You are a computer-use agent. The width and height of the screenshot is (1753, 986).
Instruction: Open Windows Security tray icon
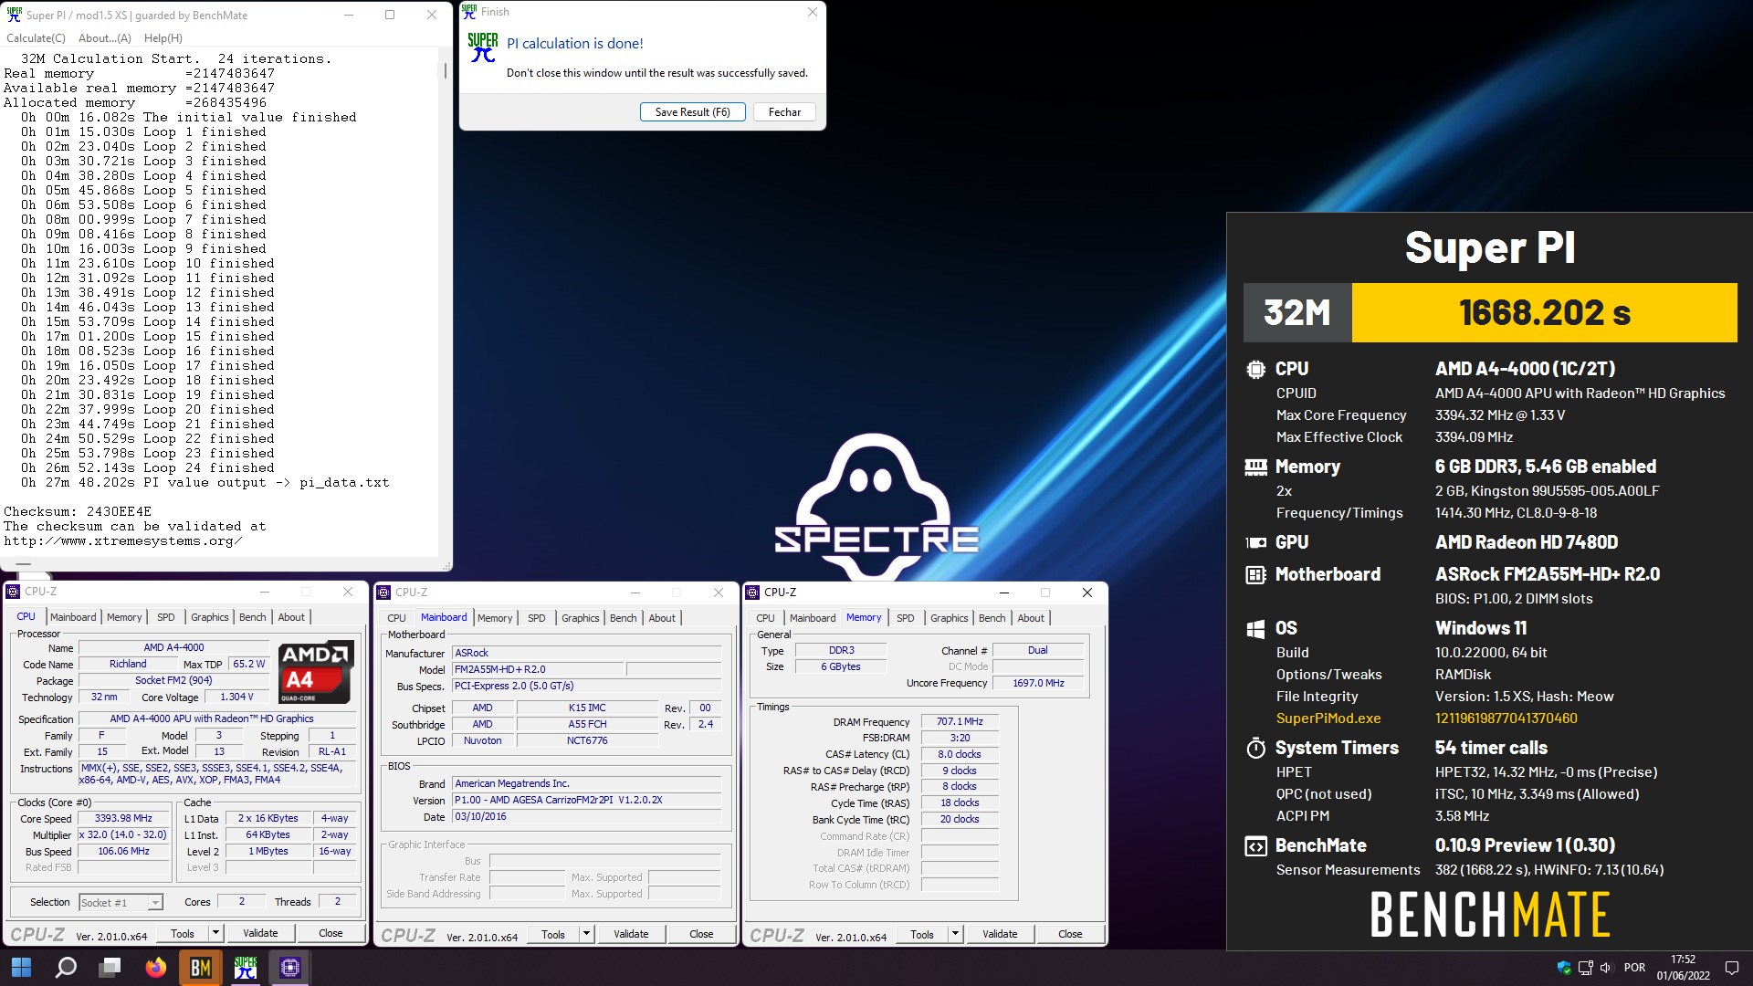click(1564, 968)
